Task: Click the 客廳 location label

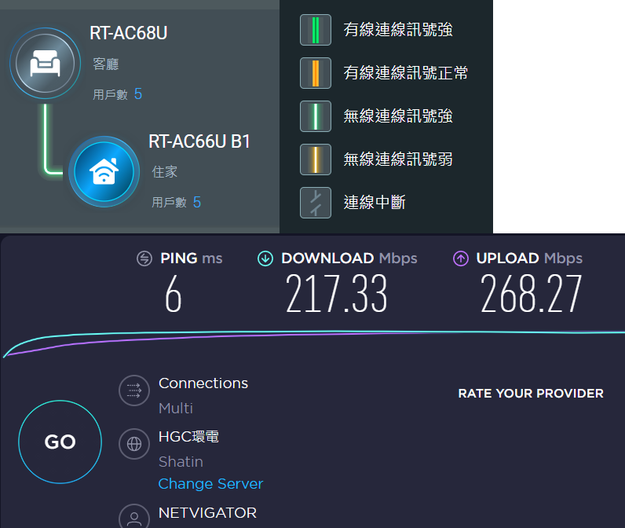Action: tap(106, 64)
